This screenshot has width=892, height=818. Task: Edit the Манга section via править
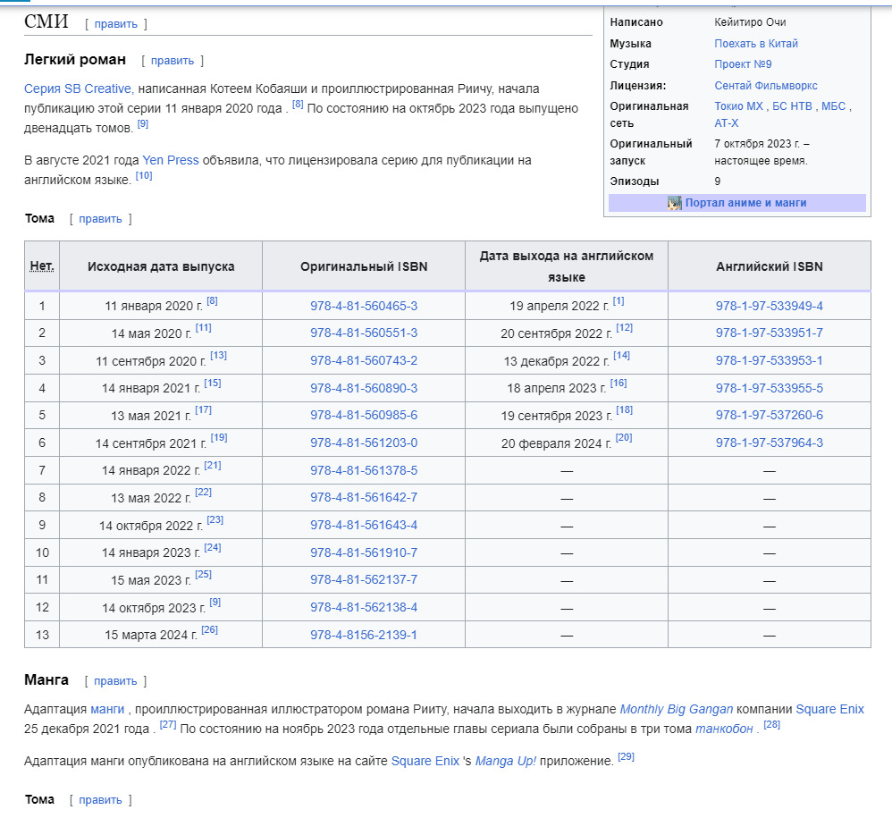point(115,681)
